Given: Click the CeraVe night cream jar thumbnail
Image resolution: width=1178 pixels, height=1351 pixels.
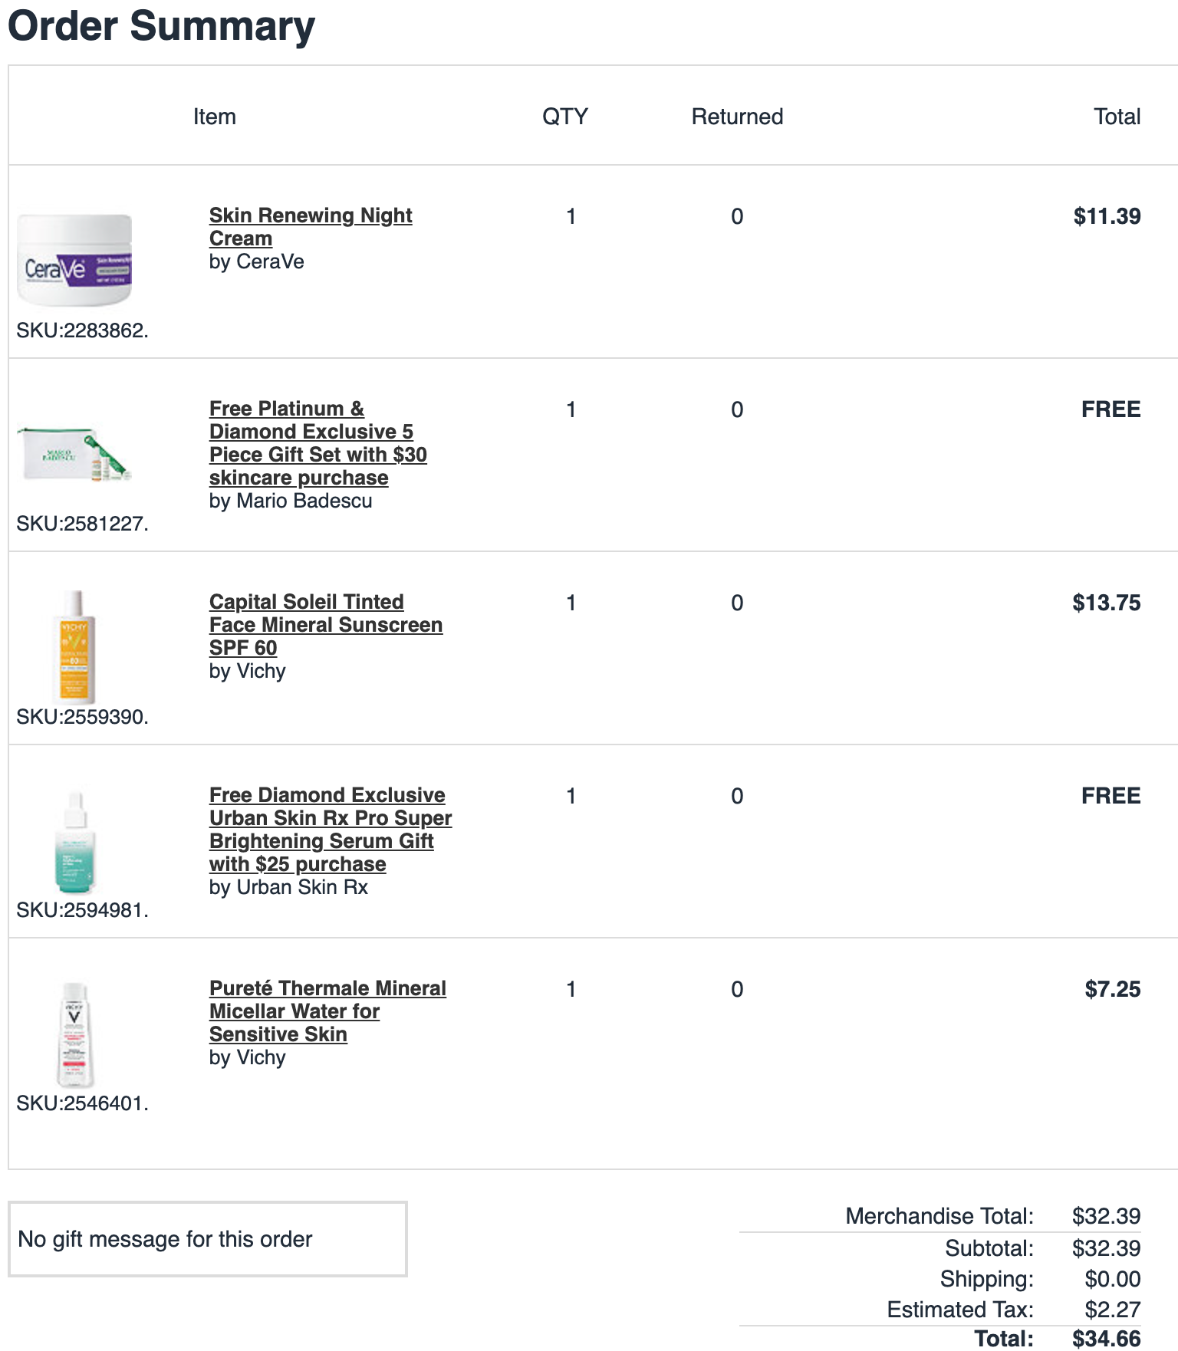Looking at the screenshot, I should [x=74, y=261].
